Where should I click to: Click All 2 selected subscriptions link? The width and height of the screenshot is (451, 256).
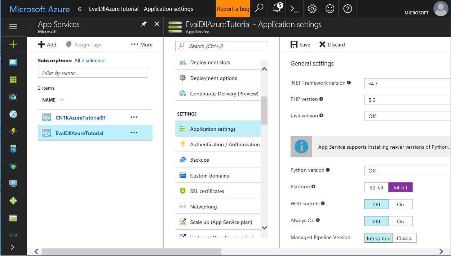tap(89, 60)
